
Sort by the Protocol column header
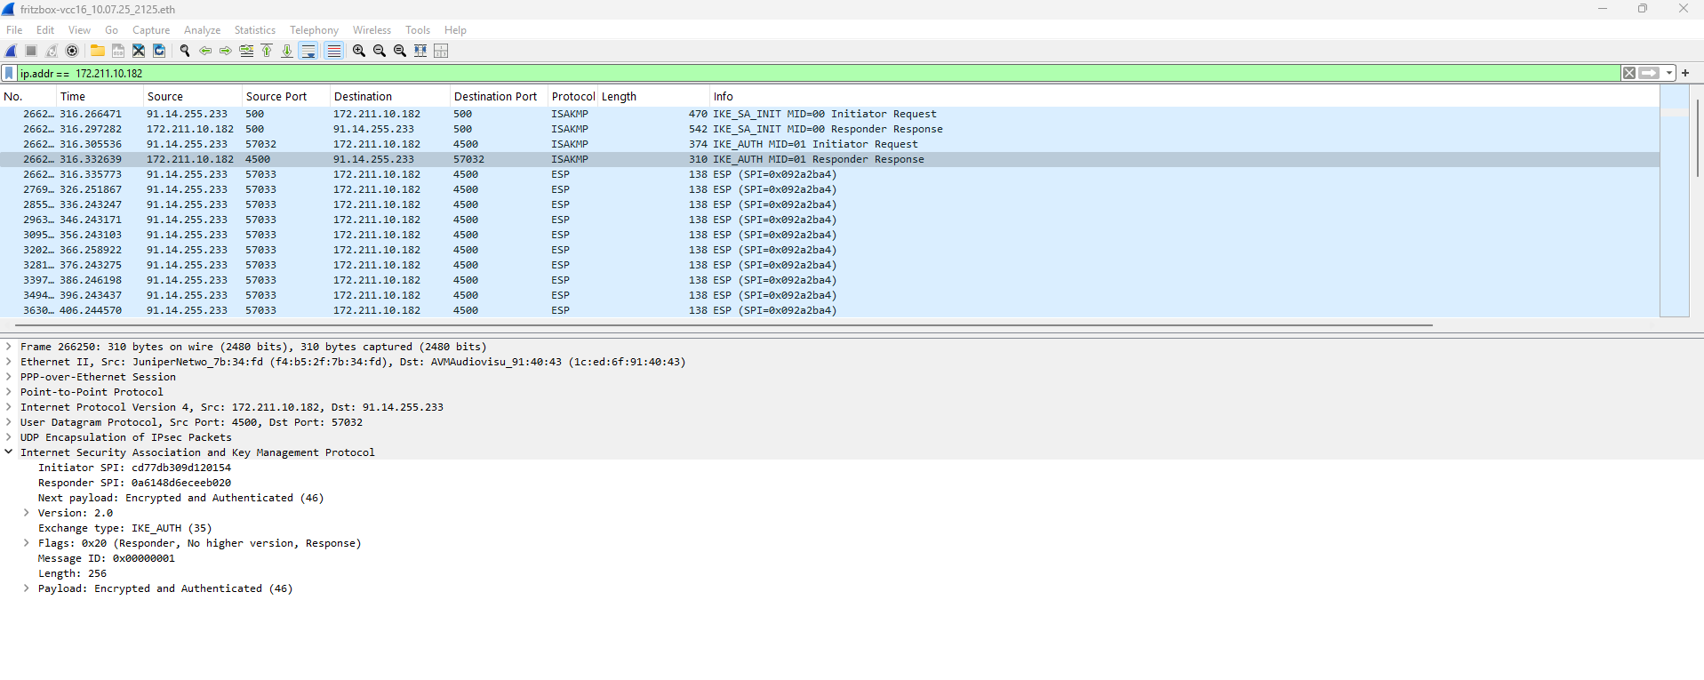coord(573,96)
